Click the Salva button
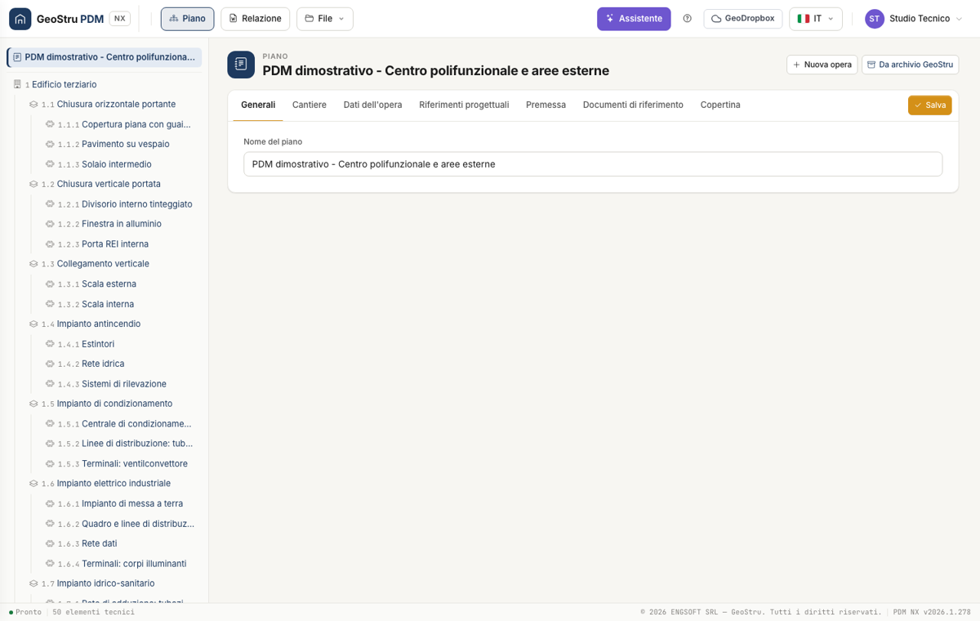Screen dimensions: 980x621 [929, 105]
